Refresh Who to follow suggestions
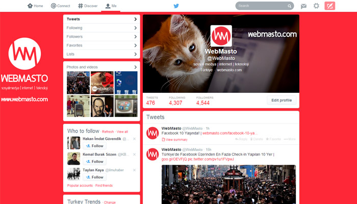The image size is (357, 204). (108, 132)
